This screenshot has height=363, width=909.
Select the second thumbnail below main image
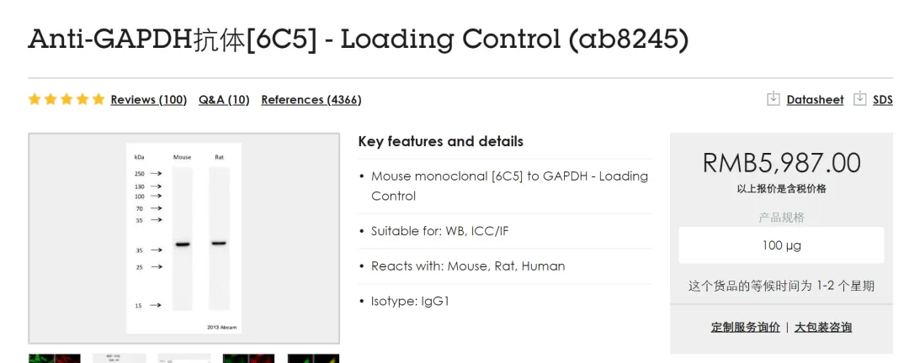(x=119, y=358)
